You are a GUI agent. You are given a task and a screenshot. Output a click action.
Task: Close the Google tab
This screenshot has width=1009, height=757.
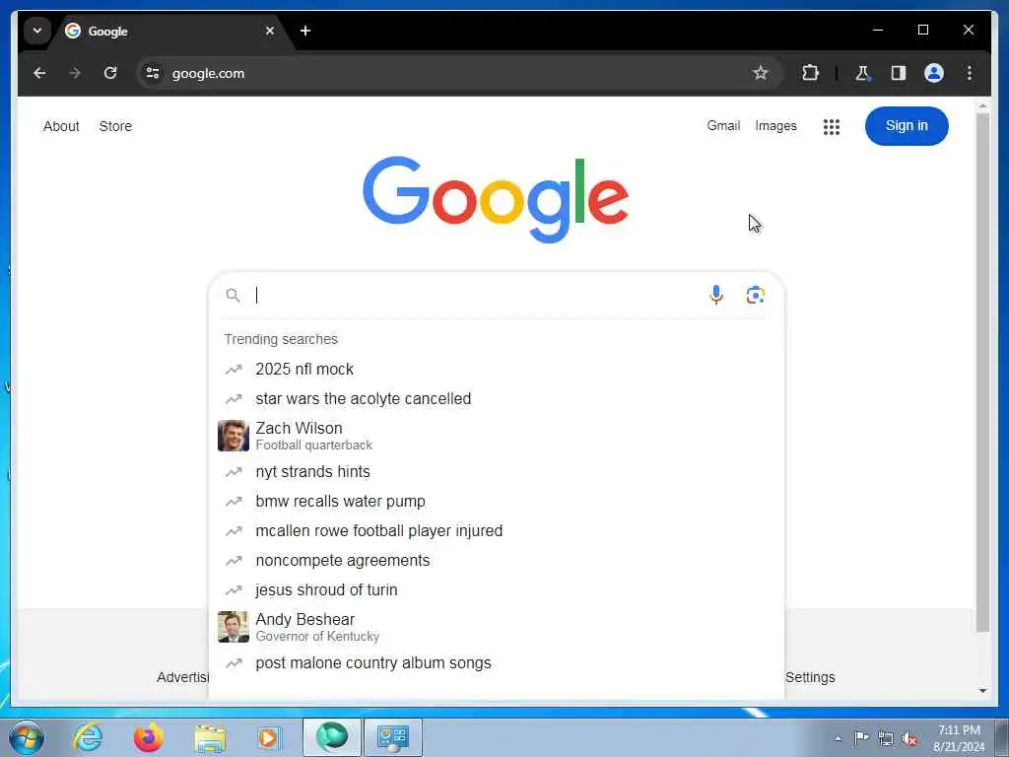pyautogui.click(x=270, y=31)
